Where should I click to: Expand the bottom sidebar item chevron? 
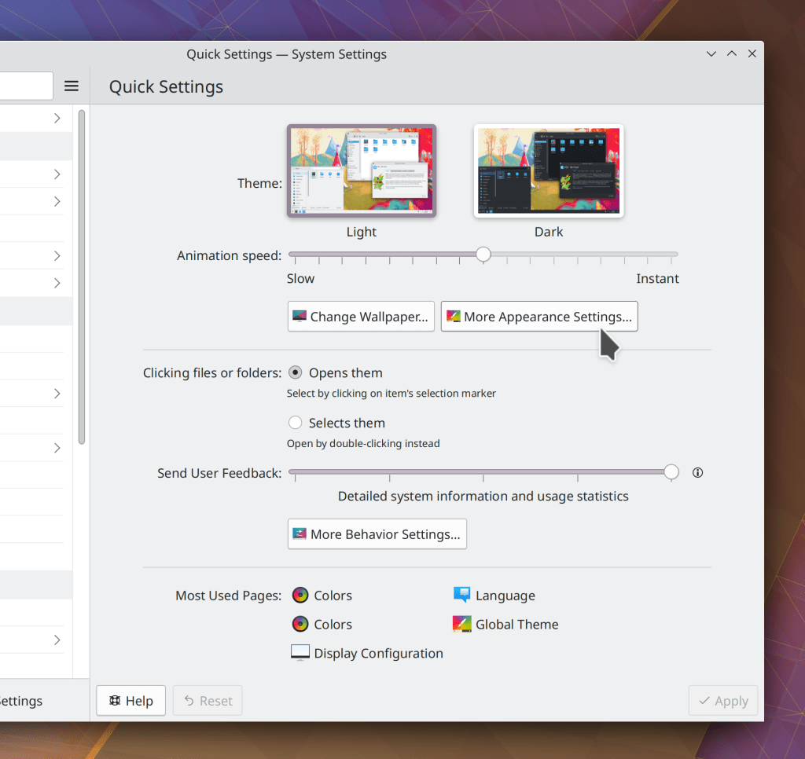56,640
